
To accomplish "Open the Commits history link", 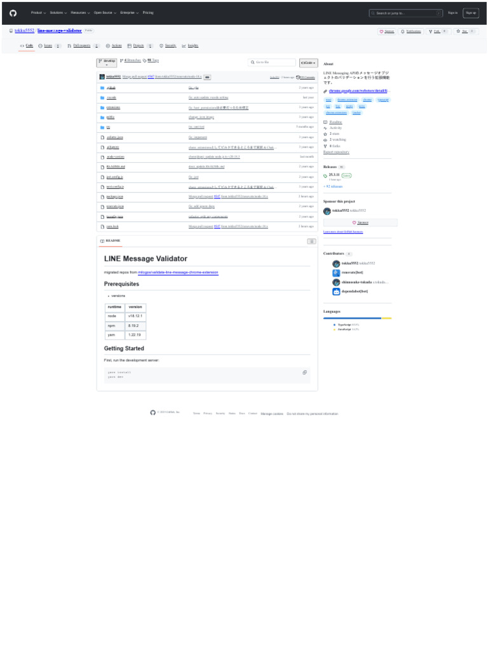I will point(306,77).
